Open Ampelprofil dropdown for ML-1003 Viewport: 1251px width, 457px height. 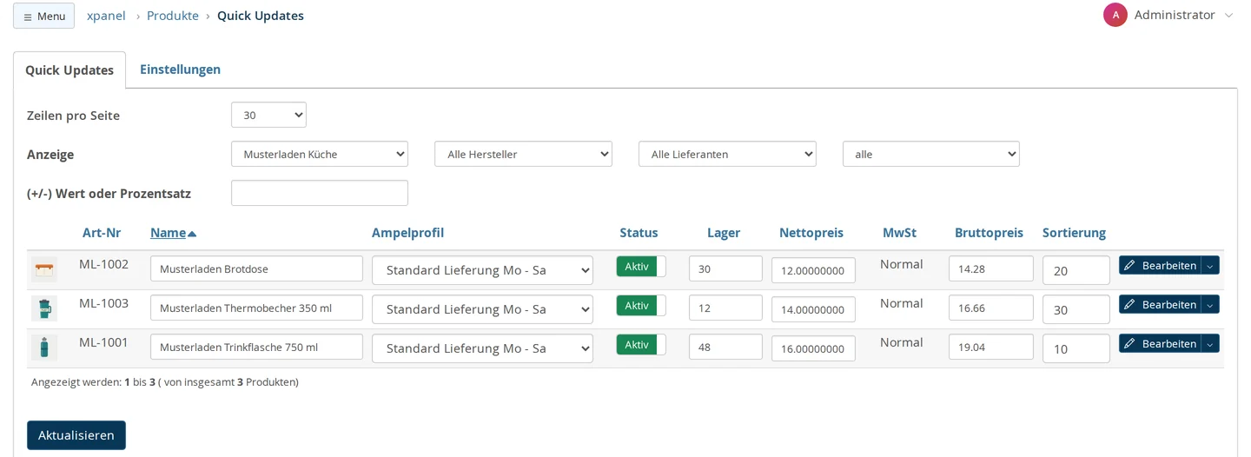[482, 309]
